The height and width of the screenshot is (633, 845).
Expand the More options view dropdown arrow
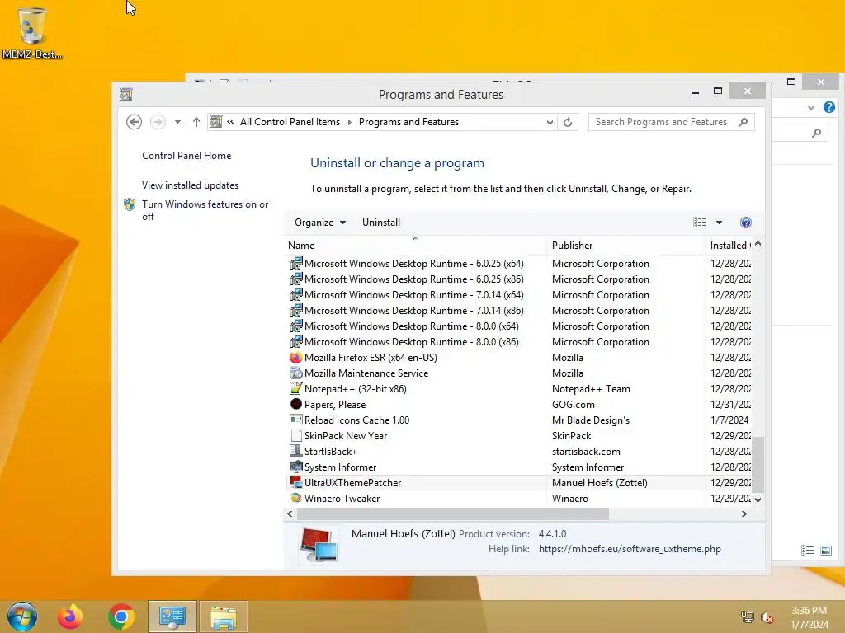click(x=719, y=223)
